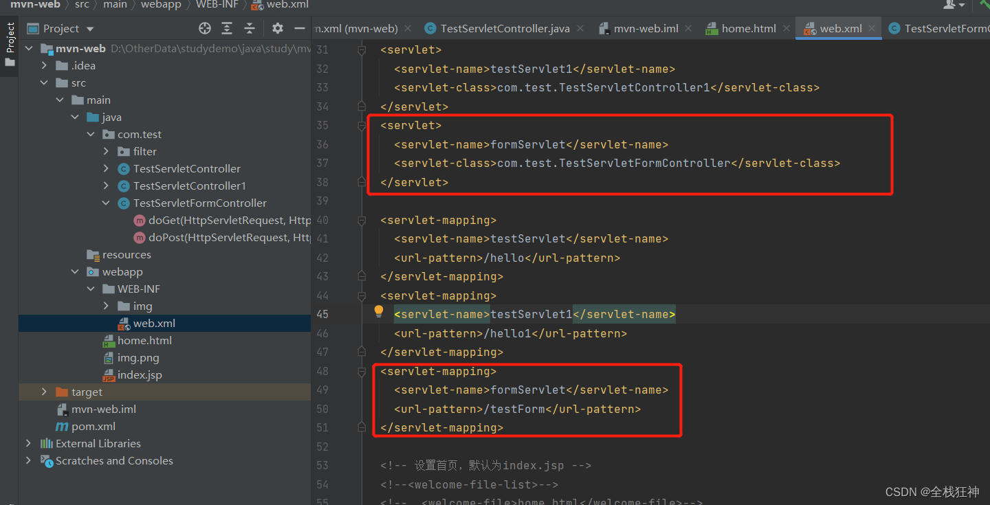The image size is (990, 505).
Task: Expand the .idea folder
Action: pos(44,65)
